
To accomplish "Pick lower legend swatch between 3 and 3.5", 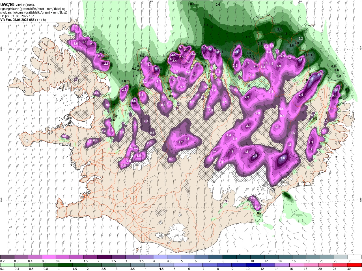I will tap(123, 265).
